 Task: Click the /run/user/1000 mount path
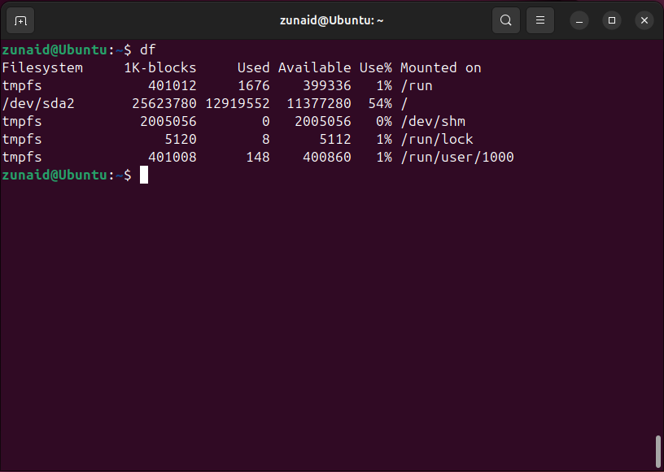pos(456,158)
